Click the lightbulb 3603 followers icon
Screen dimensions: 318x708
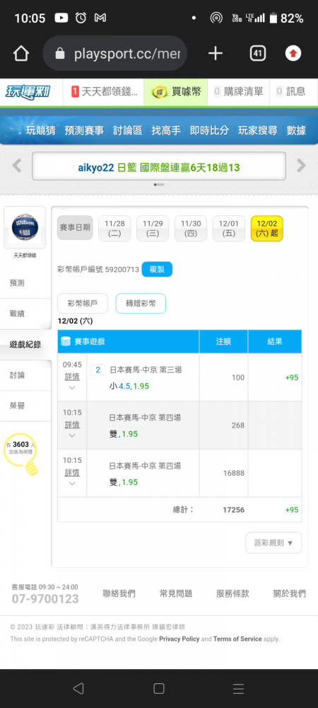click(x=20, y=452)
